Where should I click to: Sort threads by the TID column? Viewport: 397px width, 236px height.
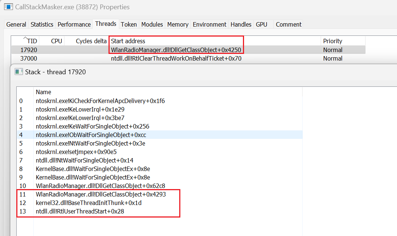coord(33,41)
